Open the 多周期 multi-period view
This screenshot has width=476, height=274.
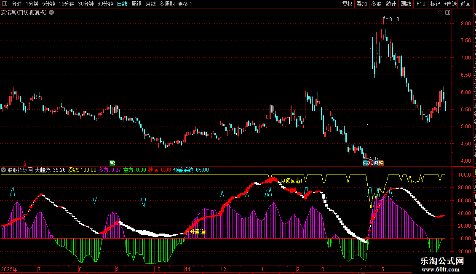click(x=167, y=4)
